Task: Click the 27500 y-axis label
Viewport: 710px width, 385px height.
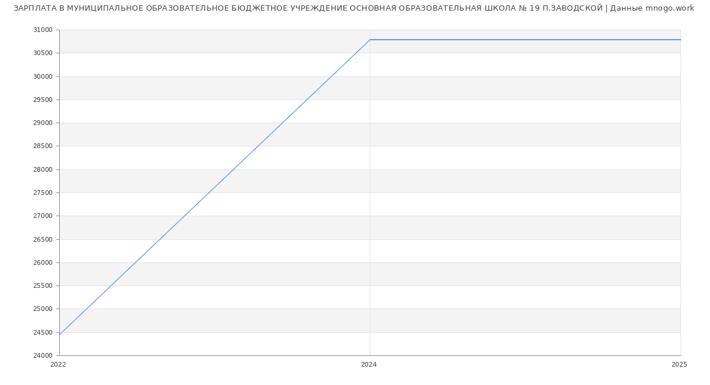Action: 43,192
